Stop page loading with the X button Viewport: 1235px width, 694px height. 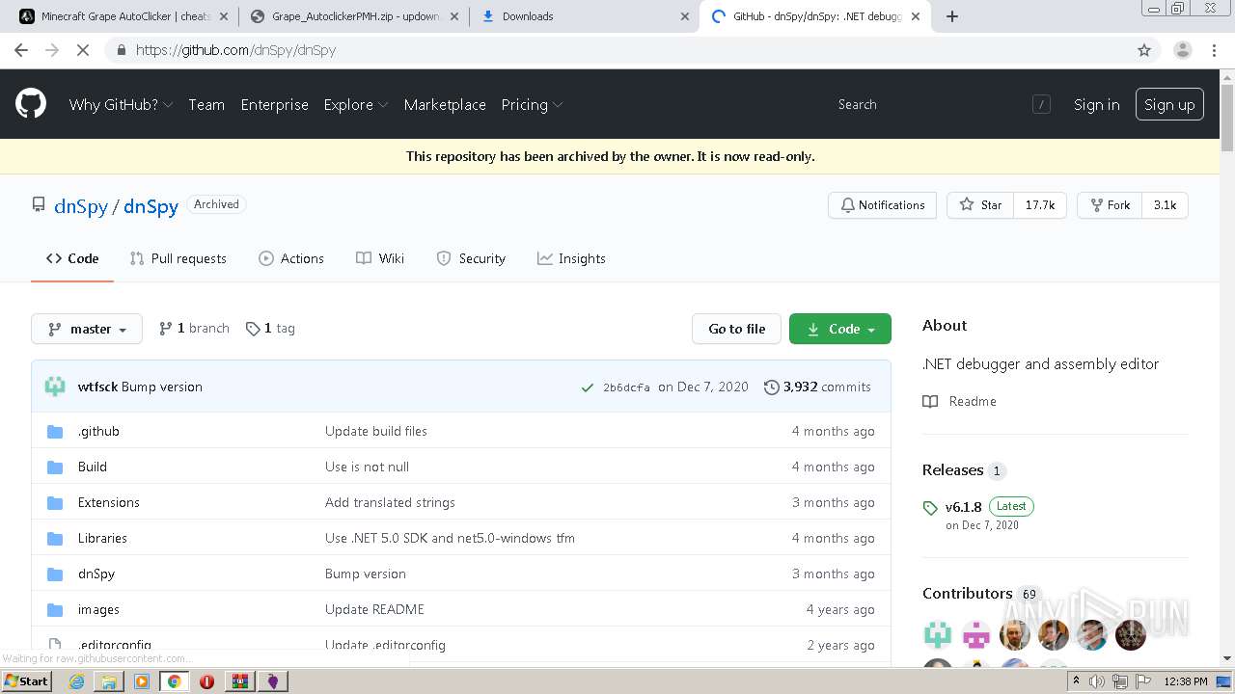coord(83,50)
